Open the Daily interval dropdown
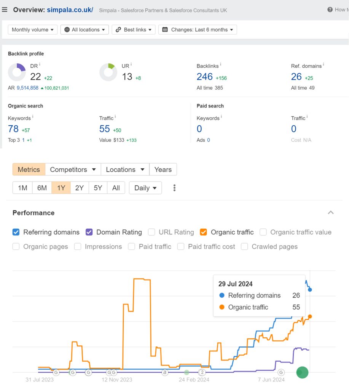This screenshot has height=389, width=349. pos(145,188)
